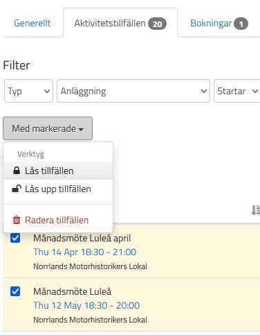Screen dimensions: 260x335
Task: Collapse the Med markerade dropdown button
Action: coord(48,128)
